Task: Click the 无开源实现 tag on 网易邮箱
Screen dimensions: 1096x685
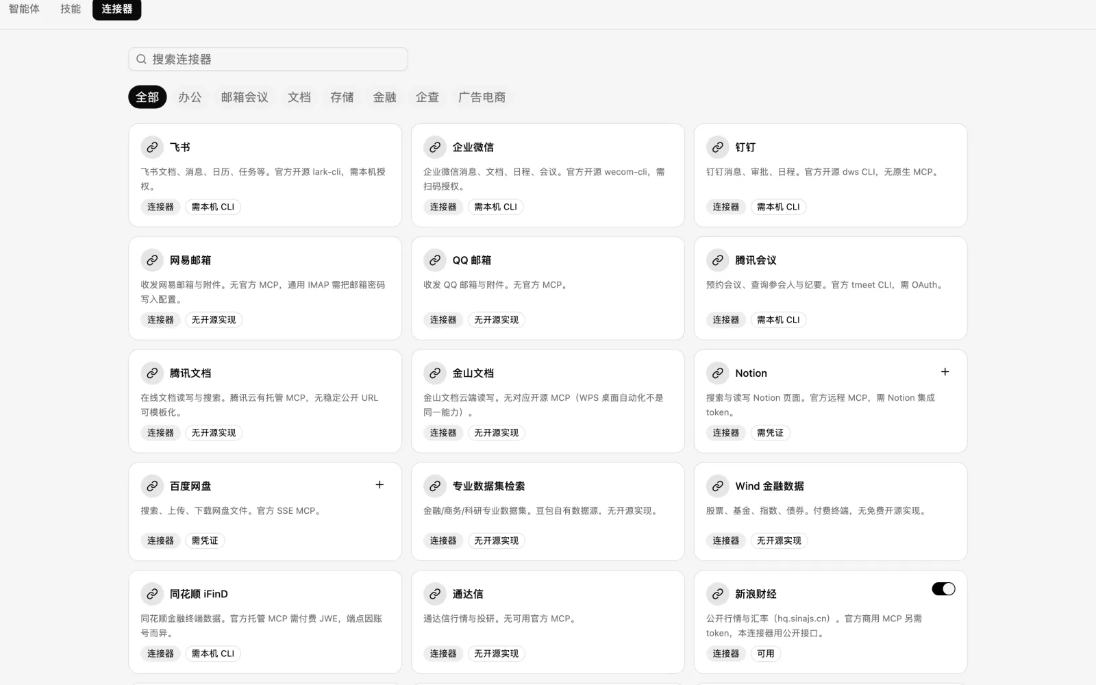Action: [214, 320]
